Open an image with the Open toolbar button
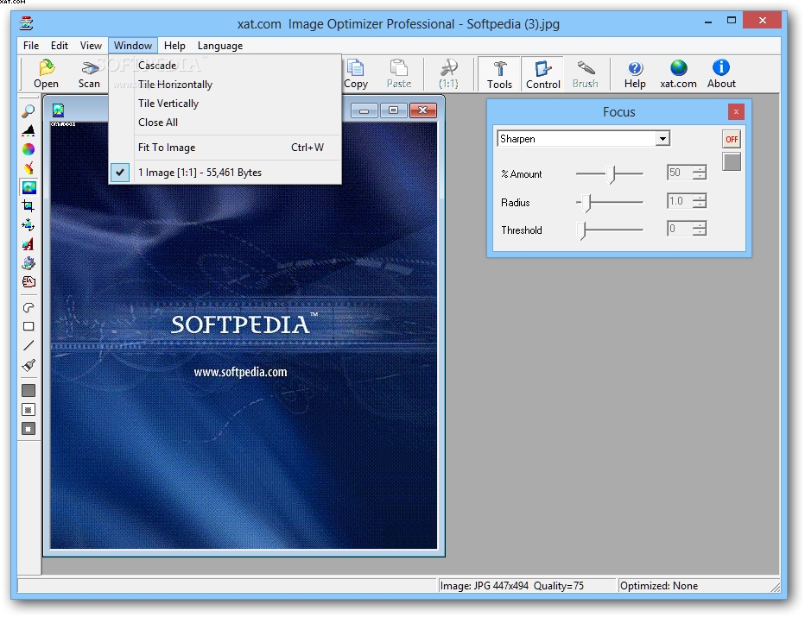 [x=46, y=74]
